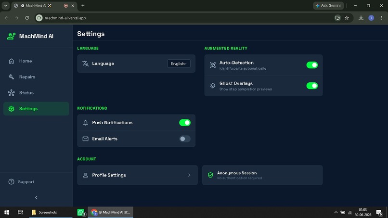Click the Status network icon
The width and height of the screenshot is (388, 218).
click(x=12, y=93)
